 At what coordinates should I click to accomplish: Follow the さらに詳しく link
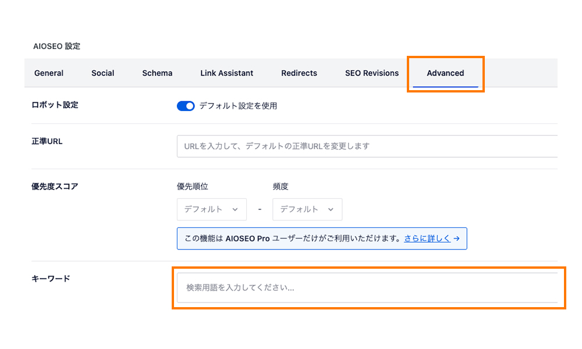427,238
